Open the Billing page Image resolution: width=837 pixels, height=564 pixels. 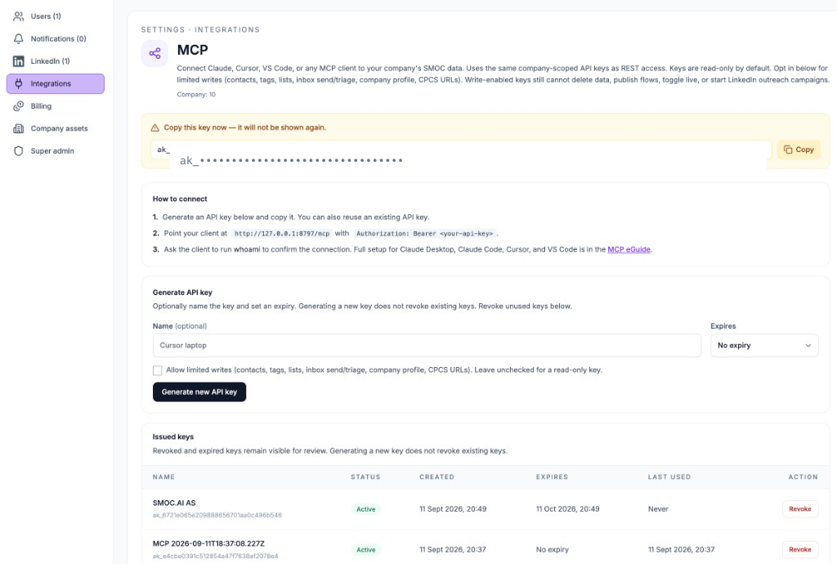(56, 106)
